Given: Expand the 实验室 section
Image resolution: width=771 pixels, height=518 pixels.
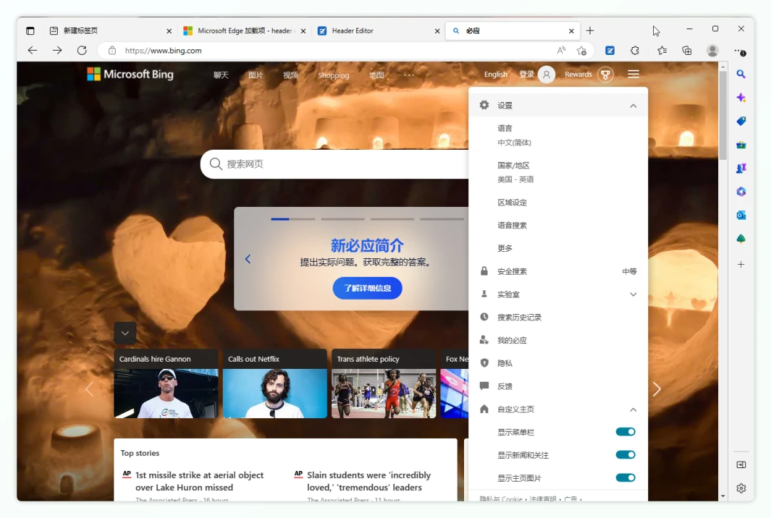Looking at the screenshot, I should 633,293.
